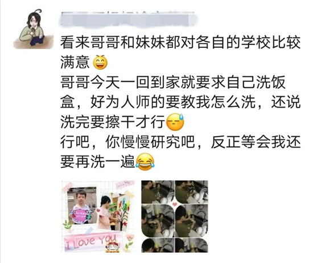Click the tears-of-joy emoji after 再洗一遍

coord(145,162)
